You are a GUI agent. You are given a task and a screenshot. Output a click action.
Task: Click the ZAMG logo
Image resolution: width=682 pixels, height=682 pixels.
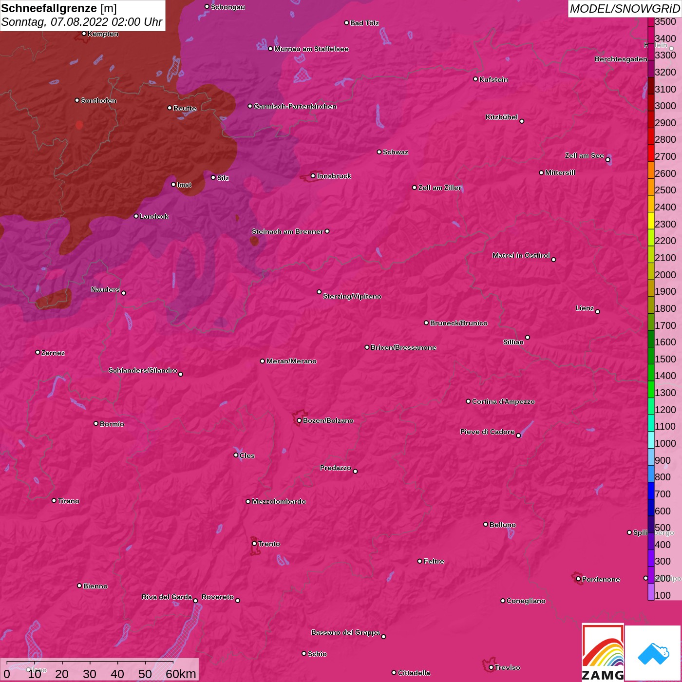click(603, 653)
